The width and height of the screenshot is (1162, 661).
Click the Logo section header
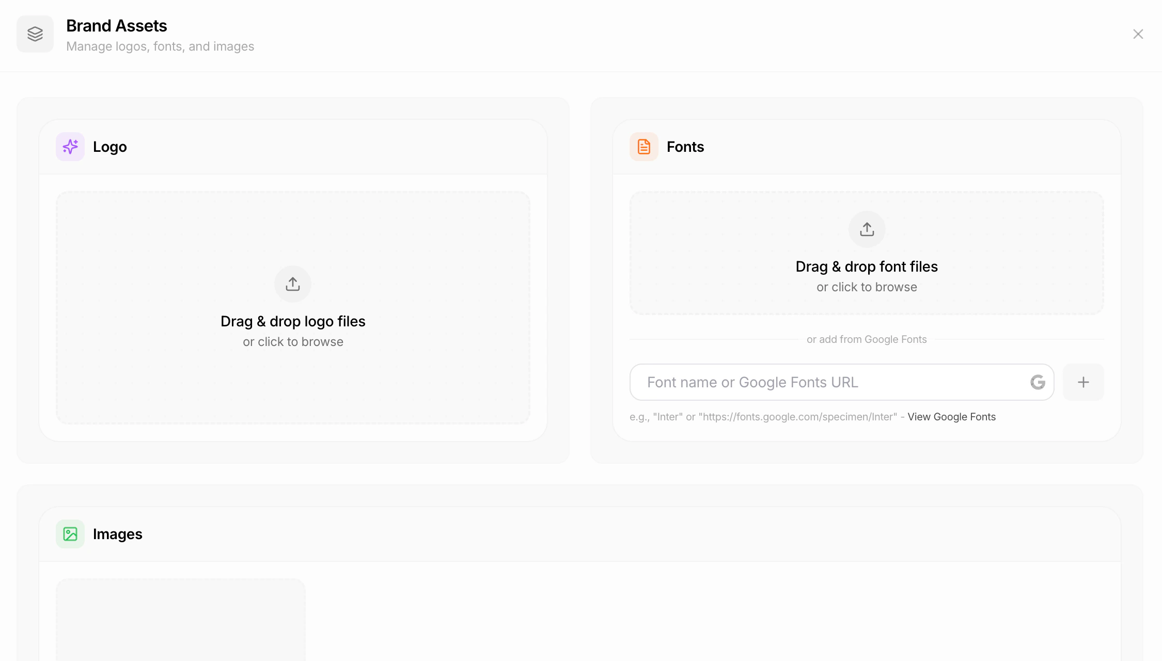pos(109,147)
